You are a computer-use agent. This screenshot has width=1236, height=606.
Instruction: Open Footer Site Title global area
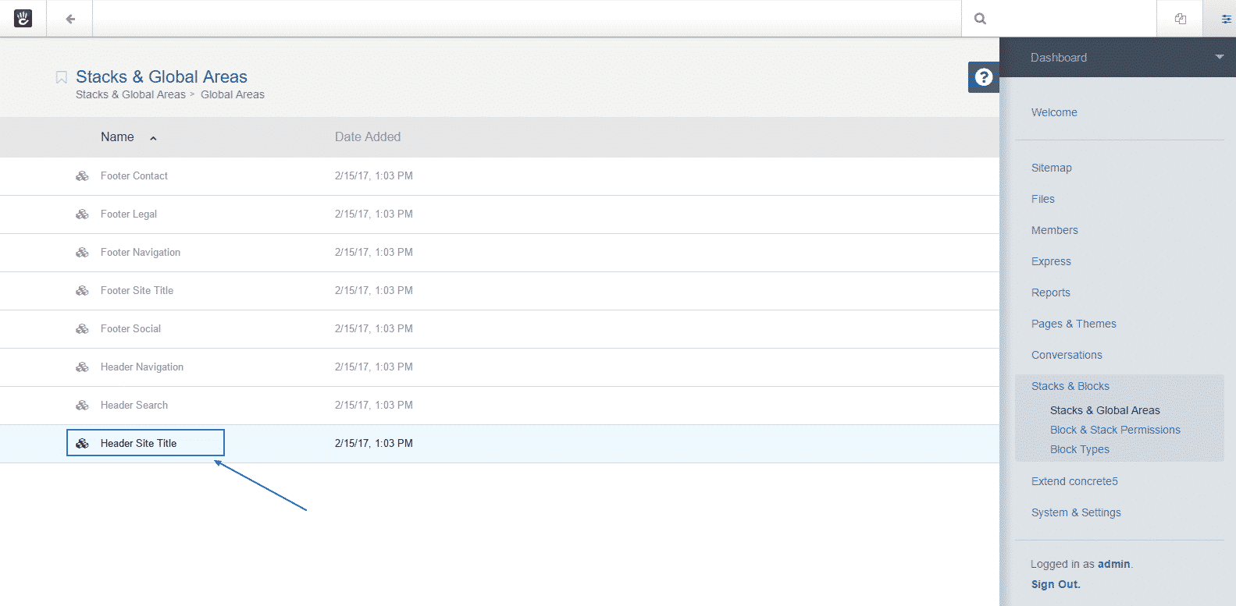click(x=137, y=290)
